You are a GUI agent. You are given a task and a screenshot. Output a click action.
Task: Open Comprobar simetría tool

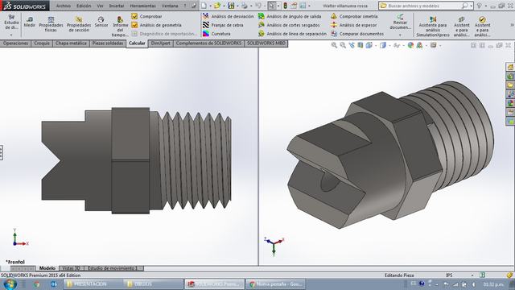[x=354, y=16]
